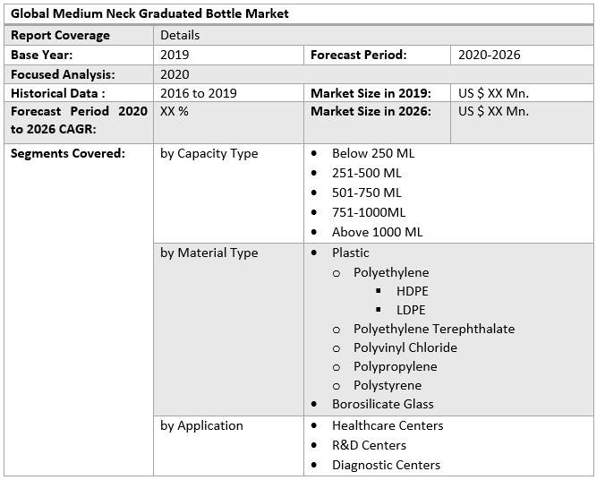
Task: Click the 'HDPE' sub-bullet item
Action: click(x=412, y=291)
